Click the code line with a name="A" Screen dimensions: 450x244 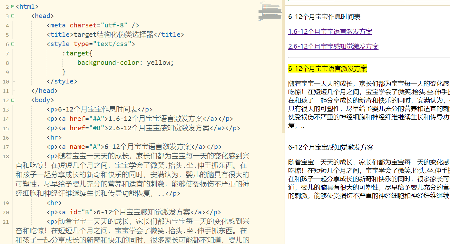pyautogui.click(x=134, y=147)
